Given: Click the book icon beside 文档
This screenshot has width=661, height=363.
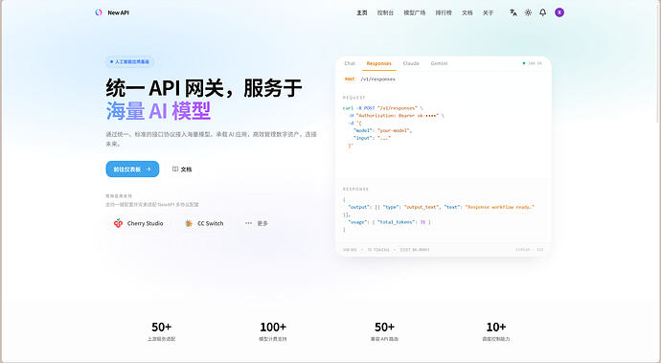Looking at the screenshot, I should pyautogui.click(x=175, y=170).
